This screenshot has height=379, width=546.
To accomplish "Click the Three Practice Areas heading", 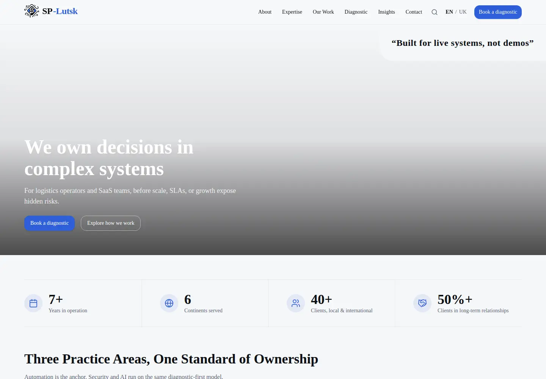I will click(171, 359).
